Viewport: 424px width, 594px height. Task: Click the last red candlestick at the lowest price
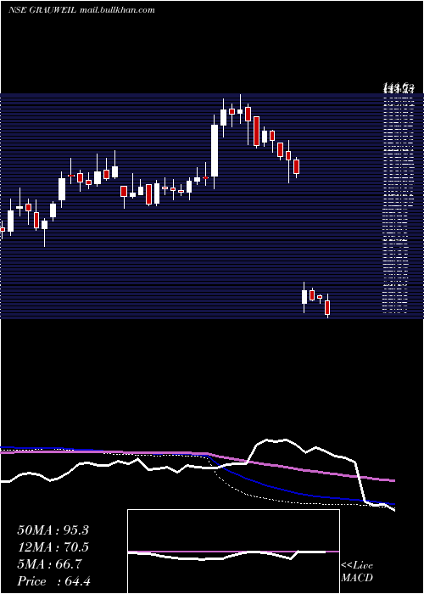tap(327, 305)
